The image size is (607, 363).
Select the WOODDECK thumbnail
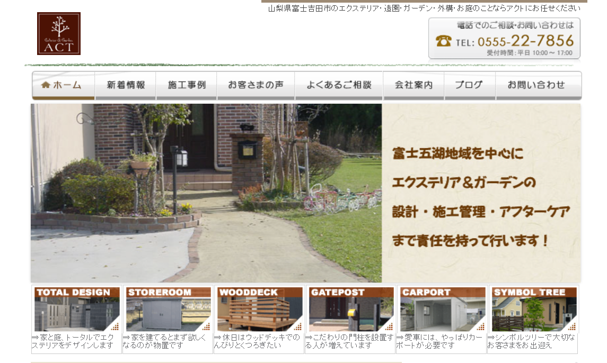(x=259, y=309)
